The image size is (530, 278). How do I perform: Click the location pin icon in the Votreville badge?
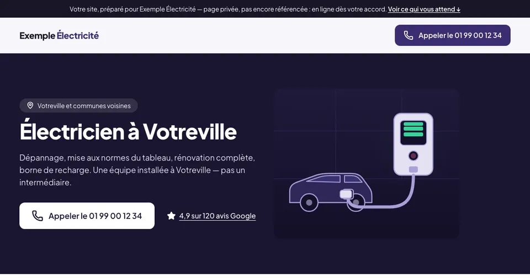point(30,105)
